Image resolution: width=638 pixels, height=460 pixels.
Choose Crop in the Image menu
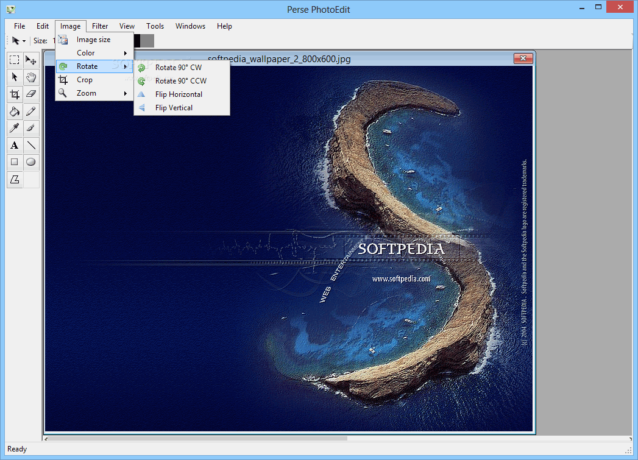94,80
